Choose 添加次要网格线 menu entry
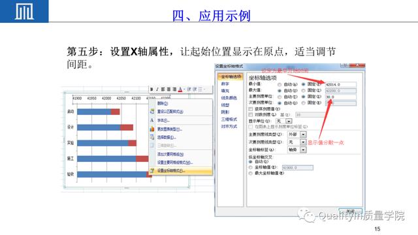This screenshot has height=235, width=418. 170,154
